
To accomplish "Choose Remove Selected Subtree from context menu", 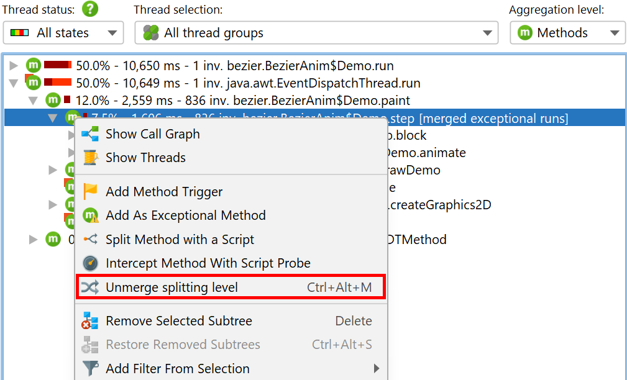I will pyautogui.click(x=231, y=321).
